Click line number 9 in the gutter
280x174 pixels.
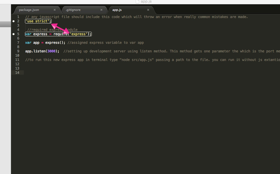(18, 51)
